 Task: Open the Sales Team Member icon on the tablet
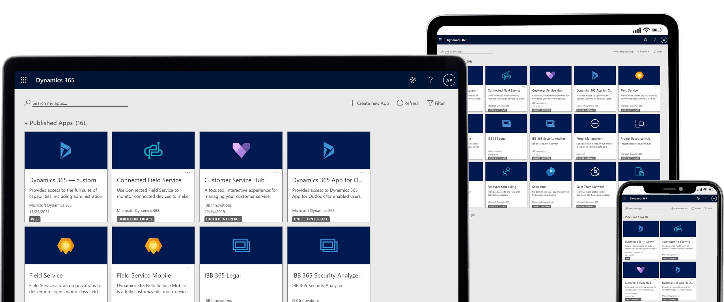(x=595, y=172)
